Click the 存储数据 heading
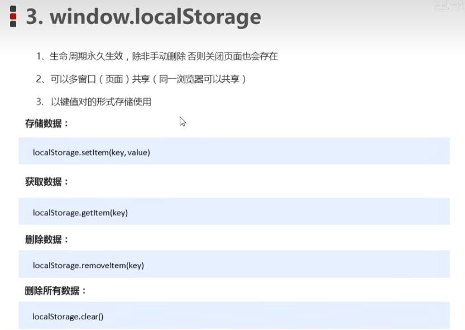 47,123
